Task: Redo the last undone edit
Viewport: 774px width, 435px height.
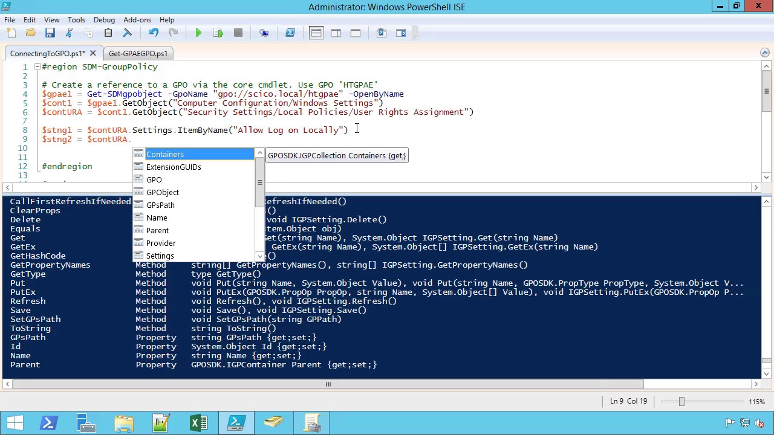Action: click(x=173, y=33)
